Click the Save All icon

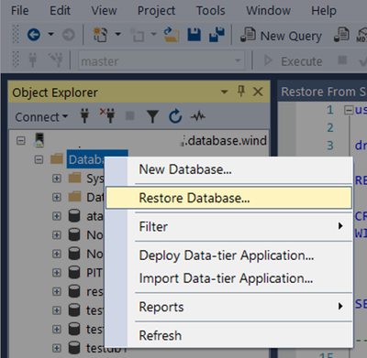[x=217, y=35]
